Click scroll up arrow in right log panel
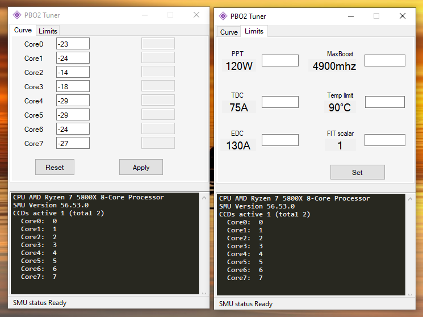Viewport: 423px width, 317px height. 410,199
